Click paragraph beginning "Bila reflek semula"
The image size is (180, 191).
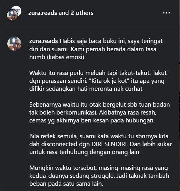101,144
